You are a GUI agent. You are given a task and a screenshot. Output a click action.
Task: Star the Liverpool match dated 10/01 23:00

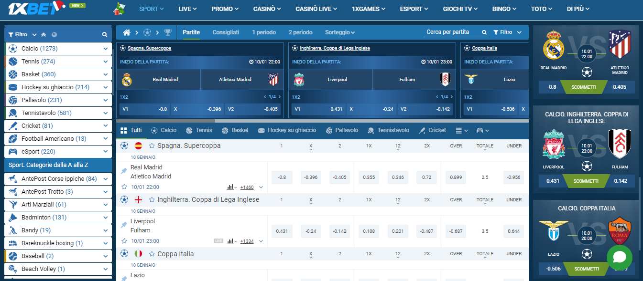[x=124, y=241]
